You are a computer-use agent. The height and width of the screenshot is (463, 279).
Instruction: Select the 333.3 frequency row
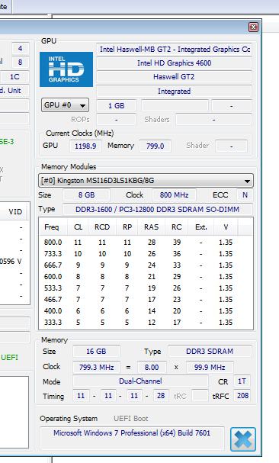tap(146, 323)
